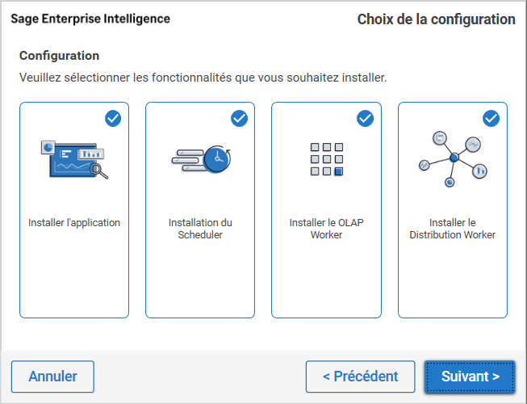Click the OLAP Worker grid icon
The width and height of the screenshot is (527, 404).
(x=327, y=159)
